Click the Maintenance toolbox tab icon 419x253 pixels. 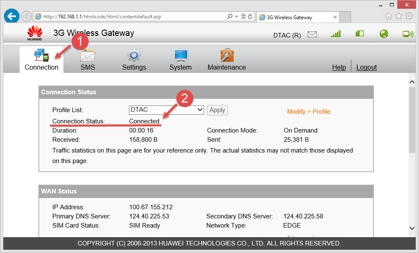(227, 55)
